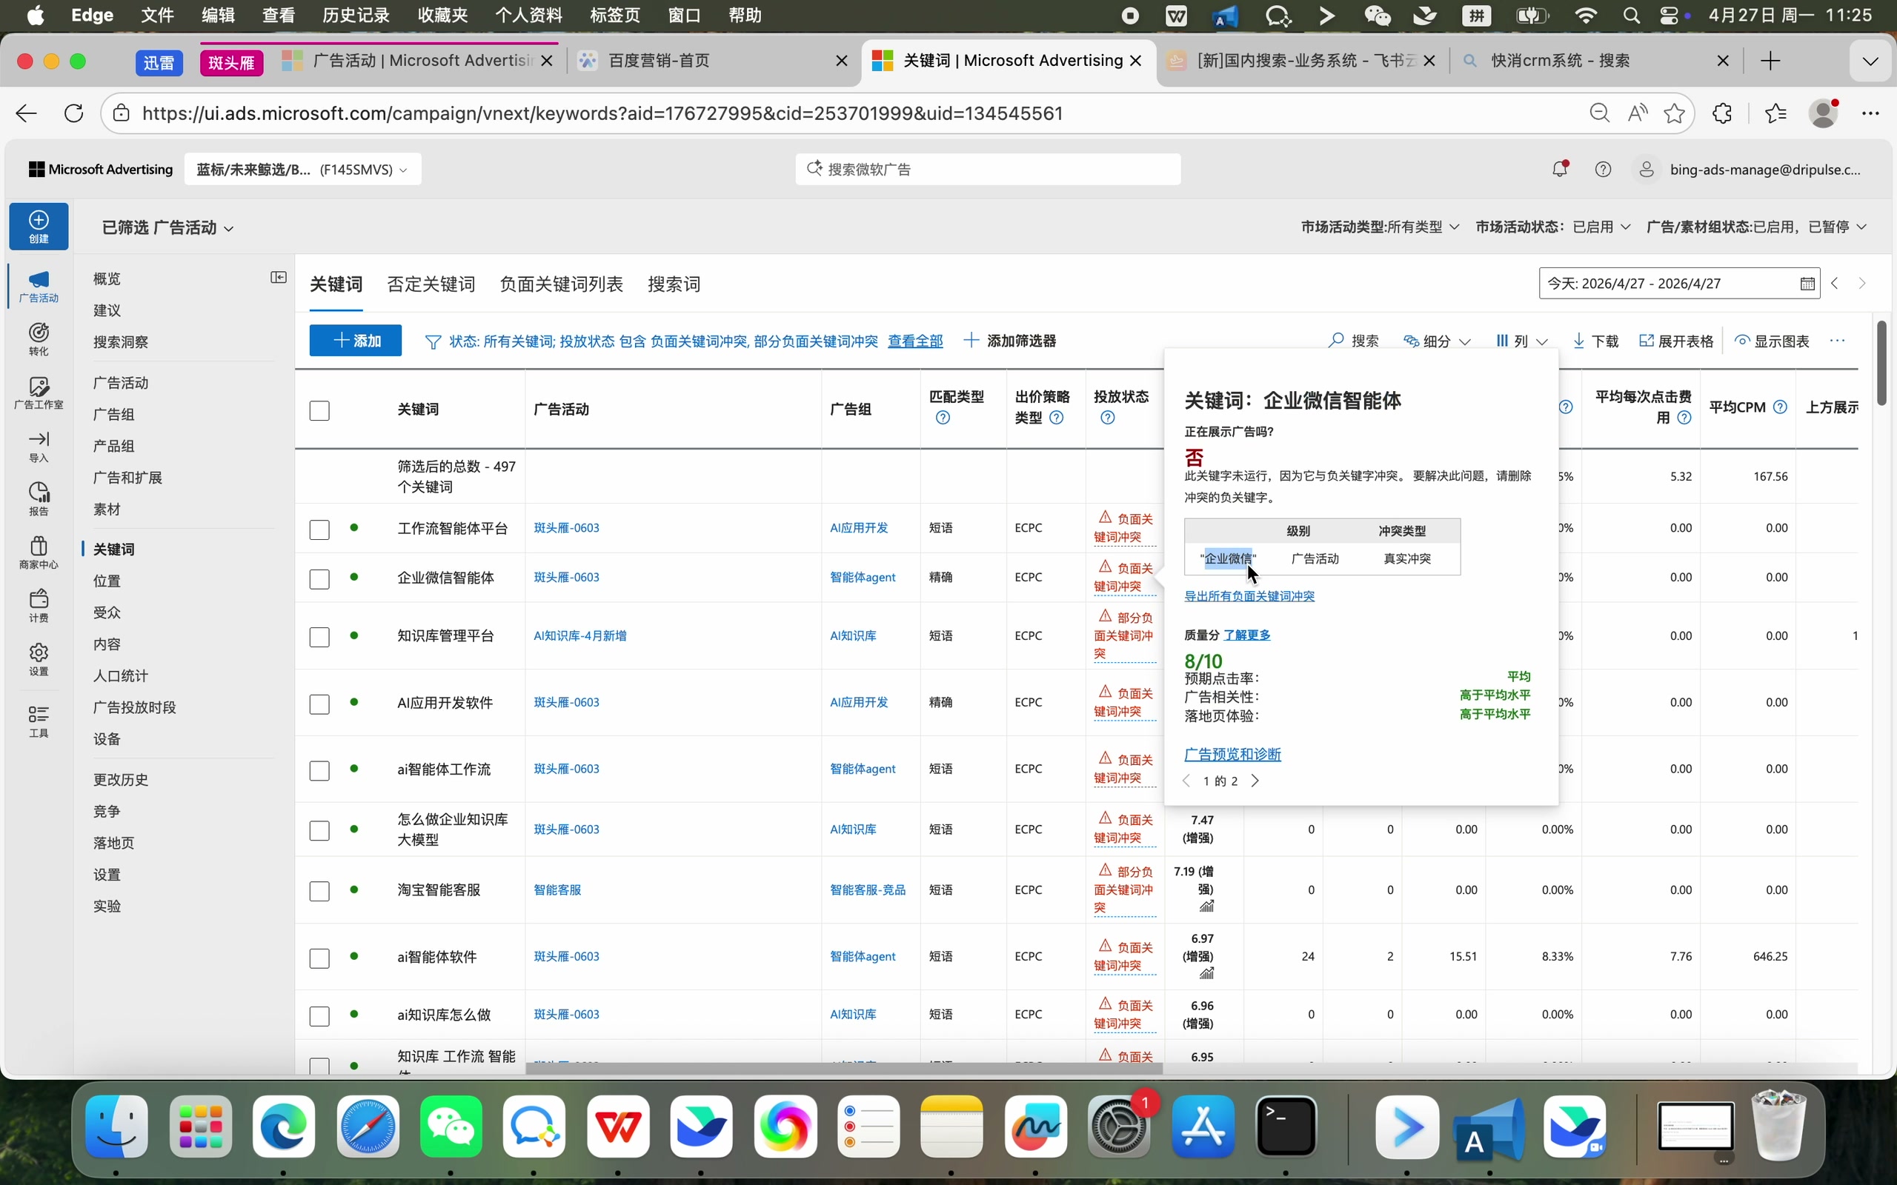
Task: Check the 企业微信智能体 row checkbox
Action: point(320,579)
